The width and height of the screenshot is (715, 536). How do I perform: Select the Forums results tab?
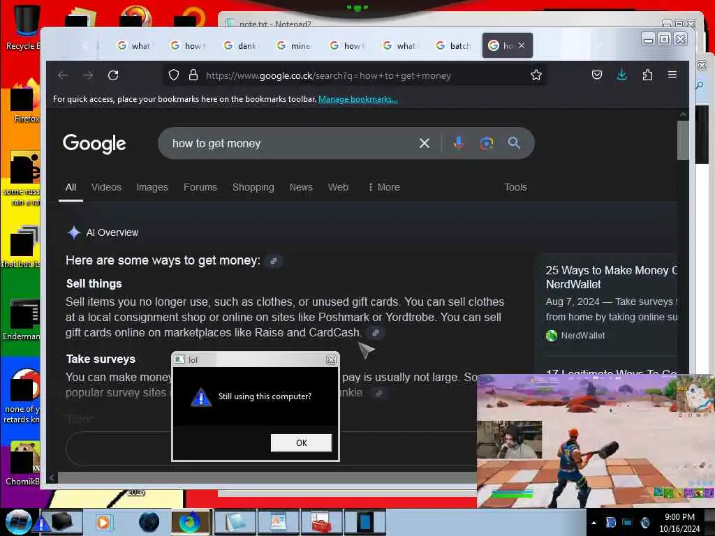point(200,187)
